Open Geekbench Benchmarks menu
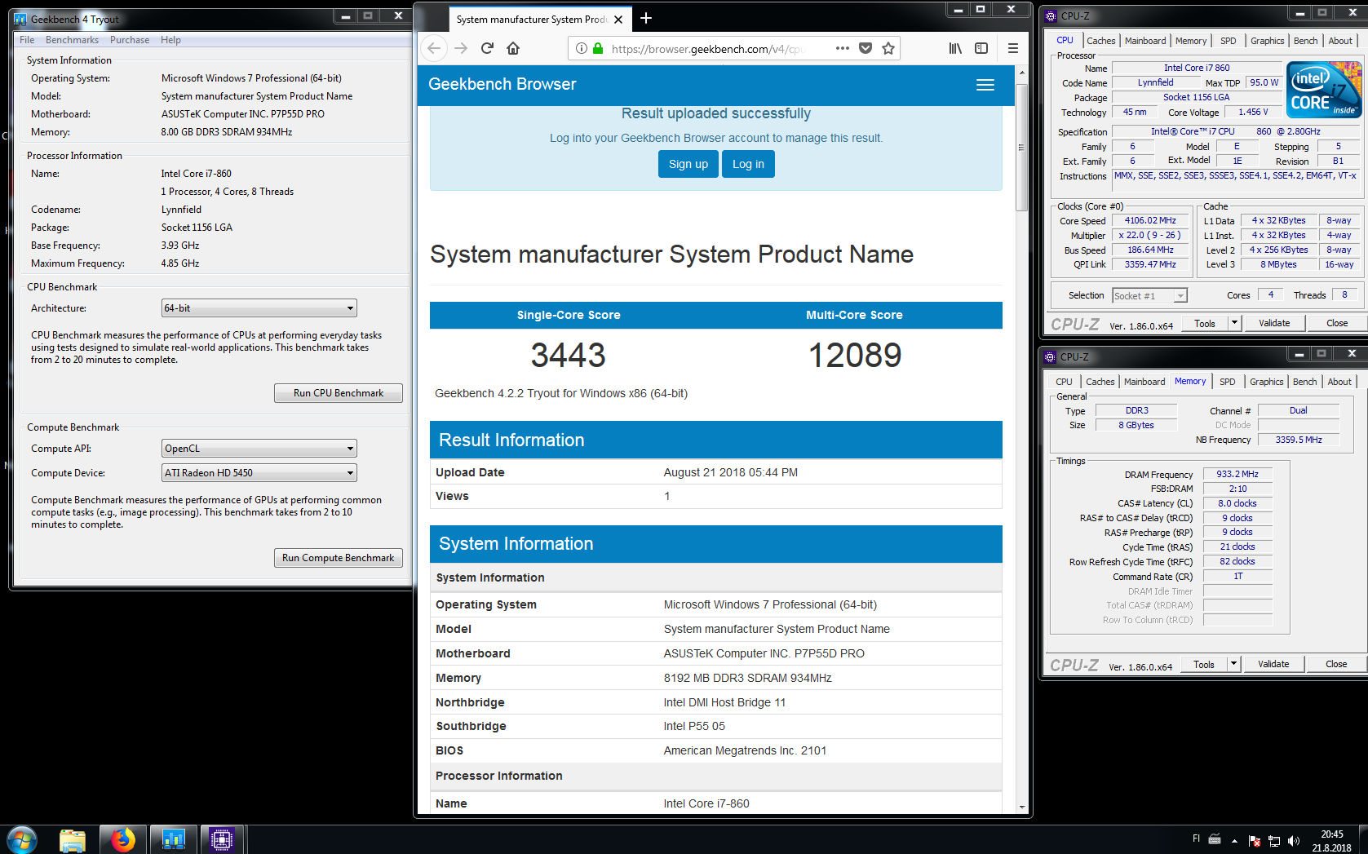The width and height of the screenshot is (1368, 854). tap(72, 40)
